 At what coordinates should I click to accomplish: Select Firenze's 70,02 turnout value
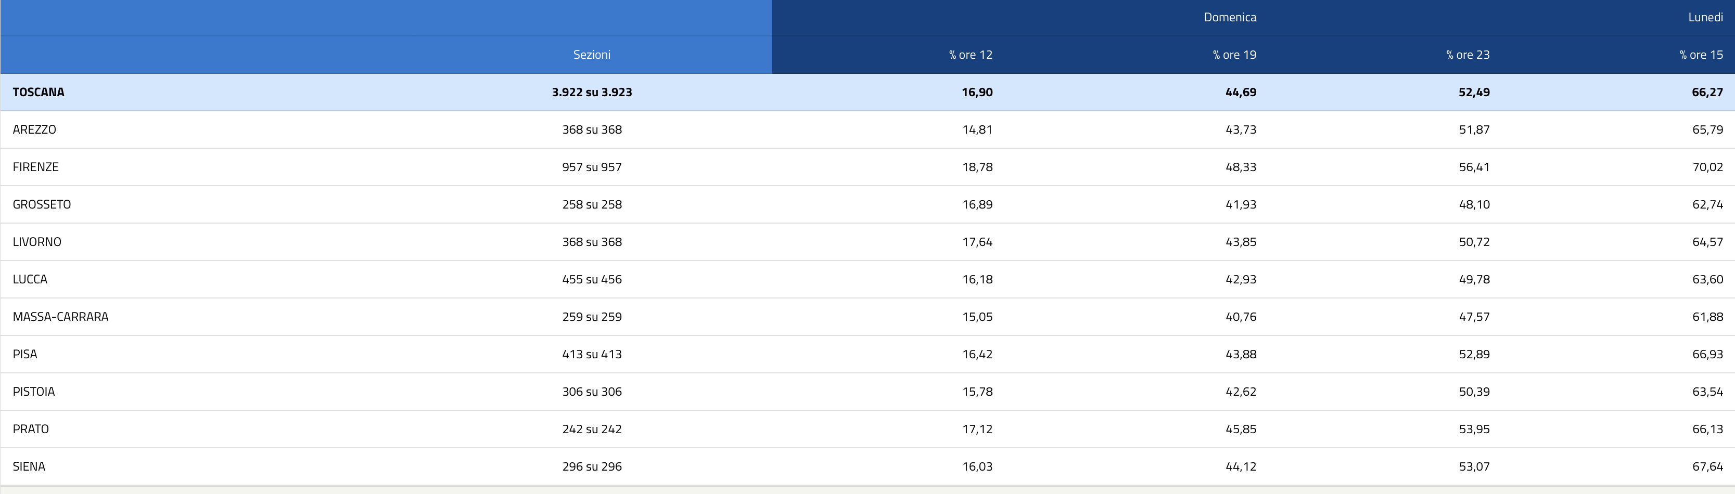1707,167
